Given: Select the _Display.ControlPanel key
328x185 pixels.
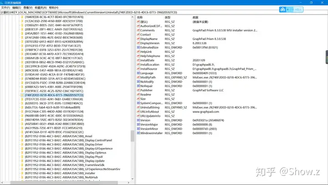Looking at the screenshot, I should click(68, 140).
